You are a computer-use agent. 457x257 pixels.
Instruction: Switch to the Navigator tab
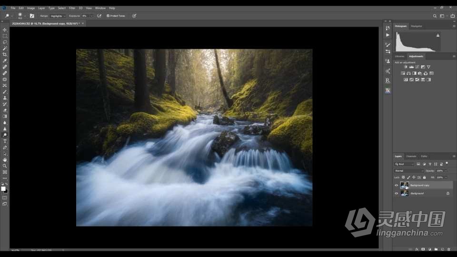[x=416, y=26]
